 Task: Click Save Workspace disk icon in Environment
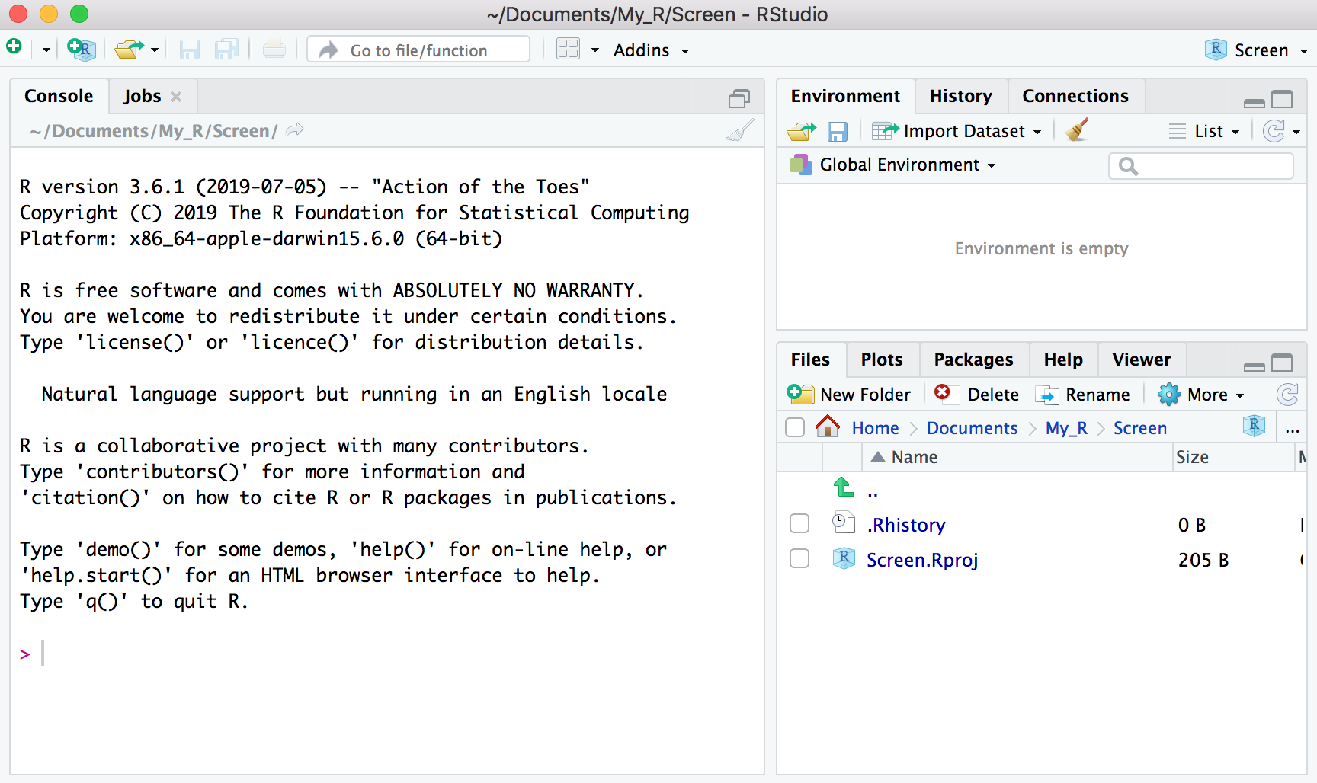(837, 132)
